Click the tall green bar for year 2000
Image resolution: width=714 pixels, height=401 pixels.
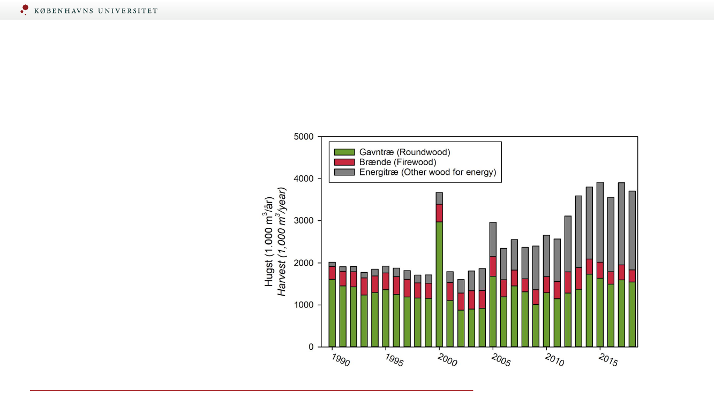439,284
